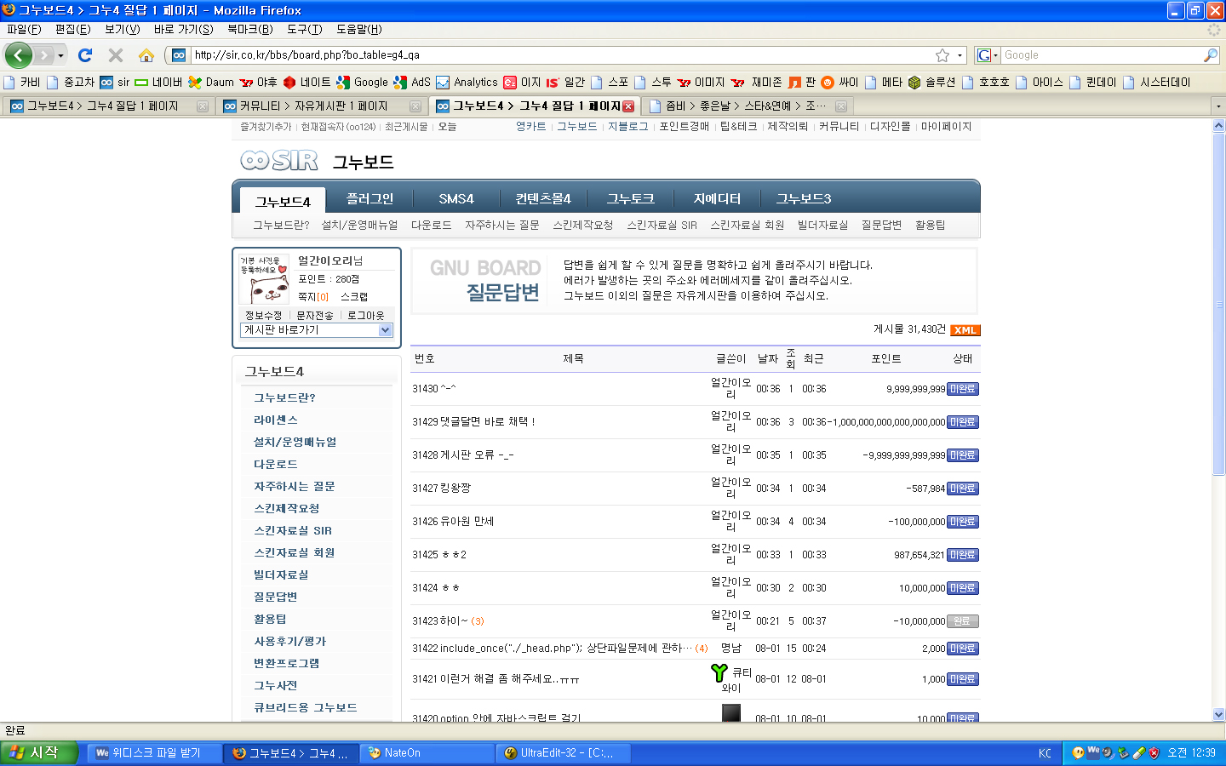
Task: Close the active 그누보드4 질답 tab
Action: [x=628, y=106]
